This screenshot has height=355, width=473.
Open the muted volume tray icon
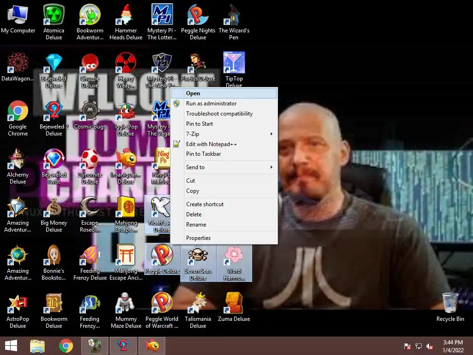[x=430, y=346]
